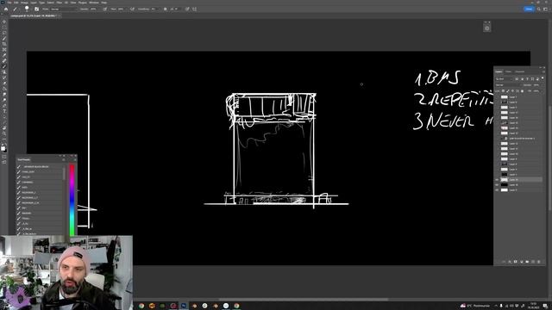Open the tool preset picker dropdown

tap(16, 9)
